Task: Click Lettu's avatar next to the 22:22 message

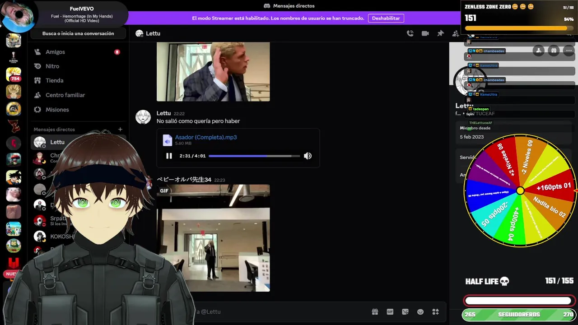Action: [x=143, y=117]
